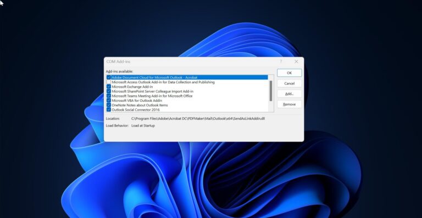Click the help question mark icon

pyautogui.click(x=281, y=61)
